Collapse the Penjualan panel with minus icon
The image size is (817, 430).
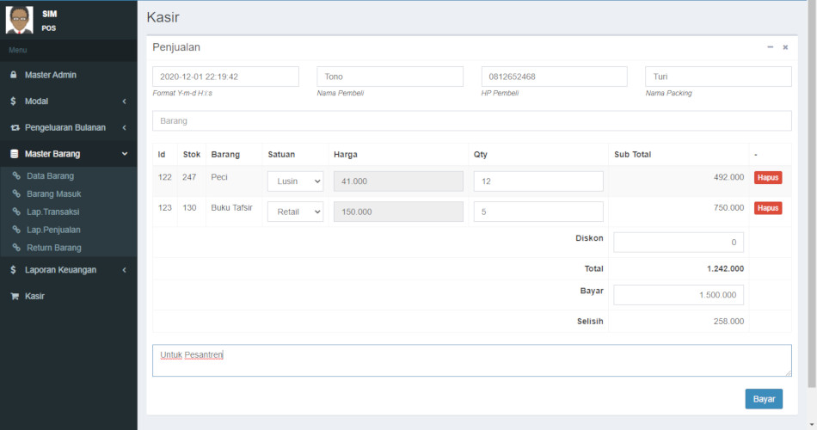click(770, 47)
